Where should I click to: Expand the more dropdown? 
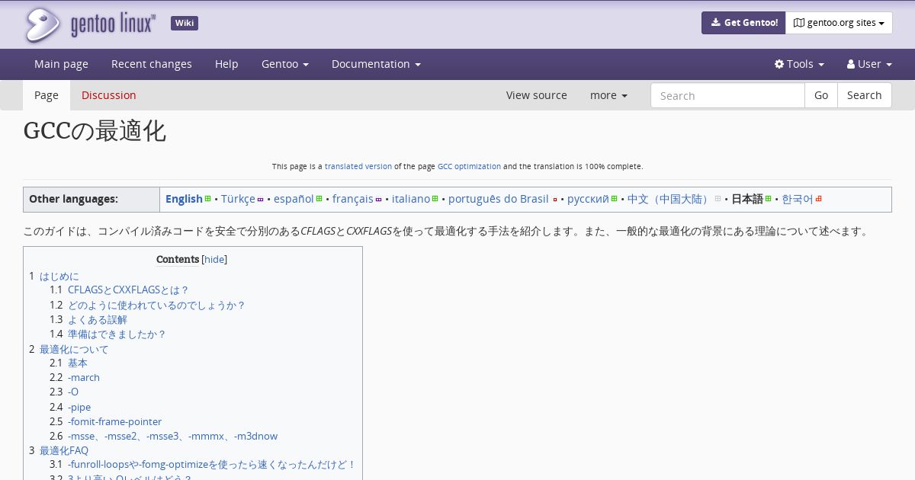[608, 95]
